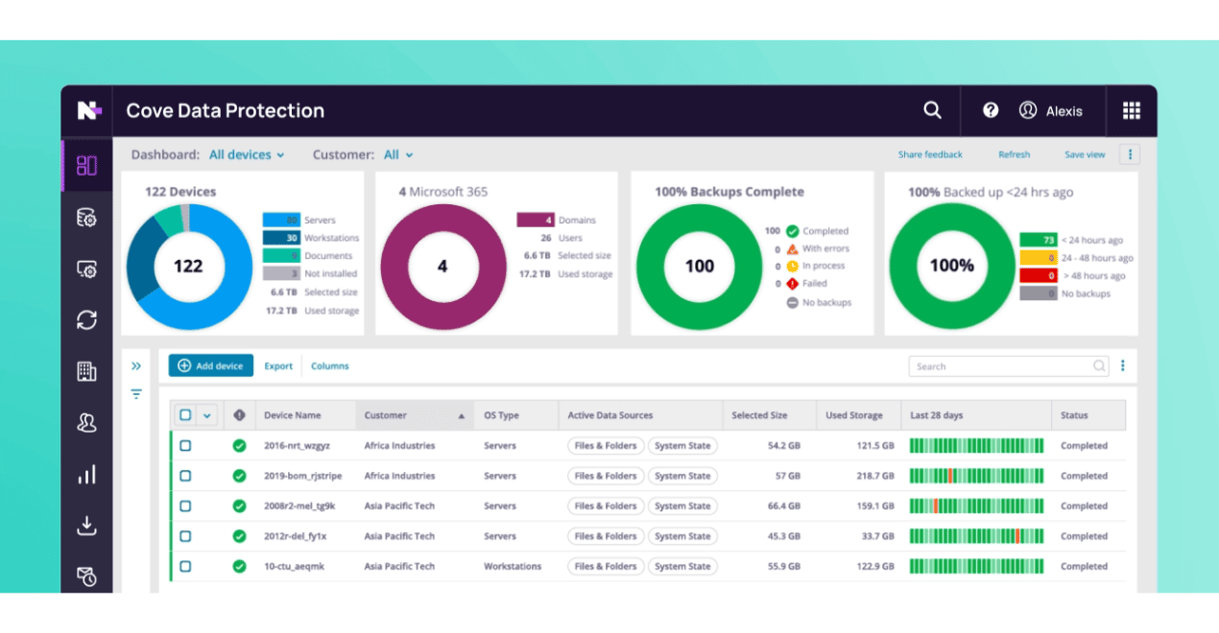Click the table options vertical dots
1219x633 pixels.
pyautogui.click(x=1122, y=365)
